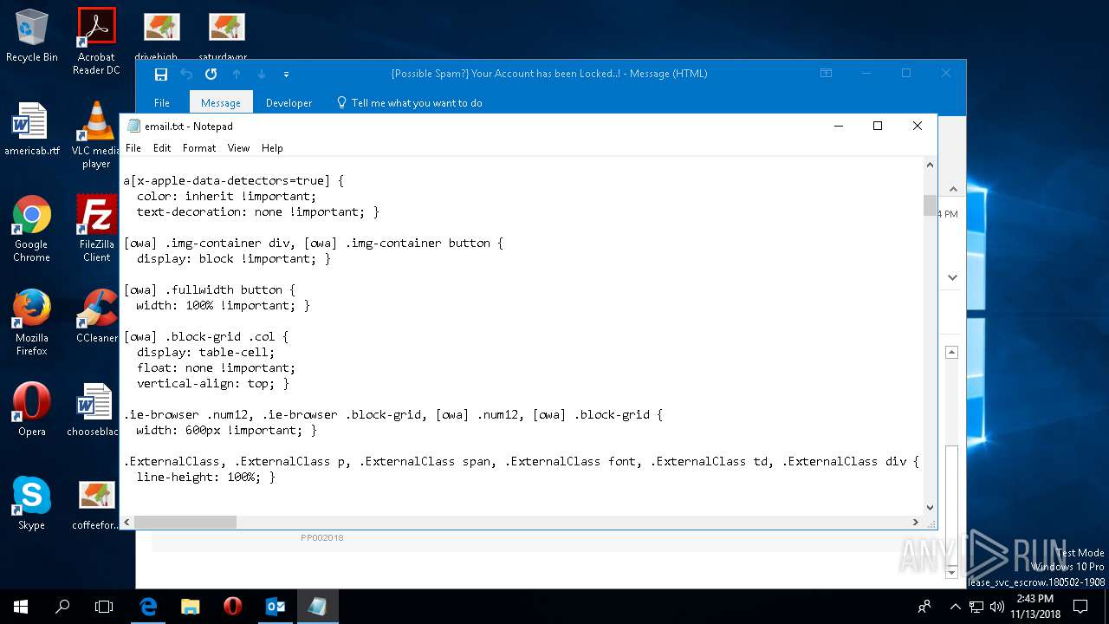Open volume control in system tray
Viewport: 1109px width, 624px height.
pos(996,607)
